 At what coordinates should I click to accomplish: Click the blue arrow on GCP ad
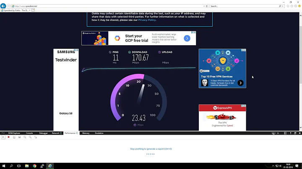pyautogui.click(x=187, y=38)
